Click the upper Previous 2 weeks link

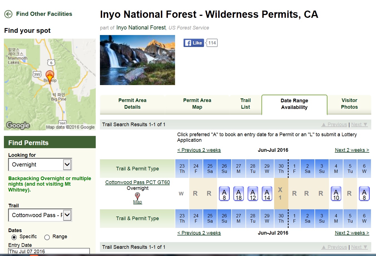[x=199, y=150]
